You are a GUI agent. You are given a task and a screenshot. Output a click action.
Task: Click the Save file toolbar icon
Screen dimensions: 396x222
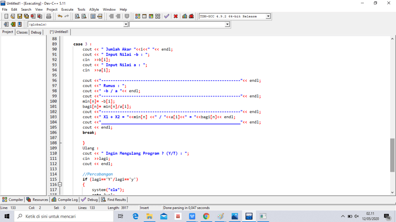click(20, 16)
